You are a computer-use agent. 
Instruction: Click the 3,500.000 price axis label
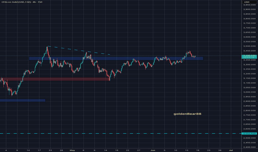coord(249,46)
